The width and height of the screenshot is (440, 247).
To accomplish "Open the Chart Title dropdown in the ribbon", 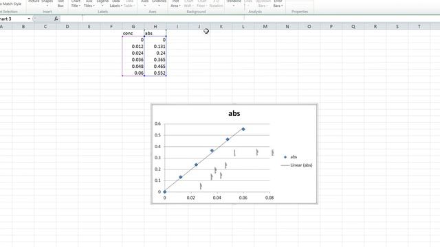I will tap(76, 4).
